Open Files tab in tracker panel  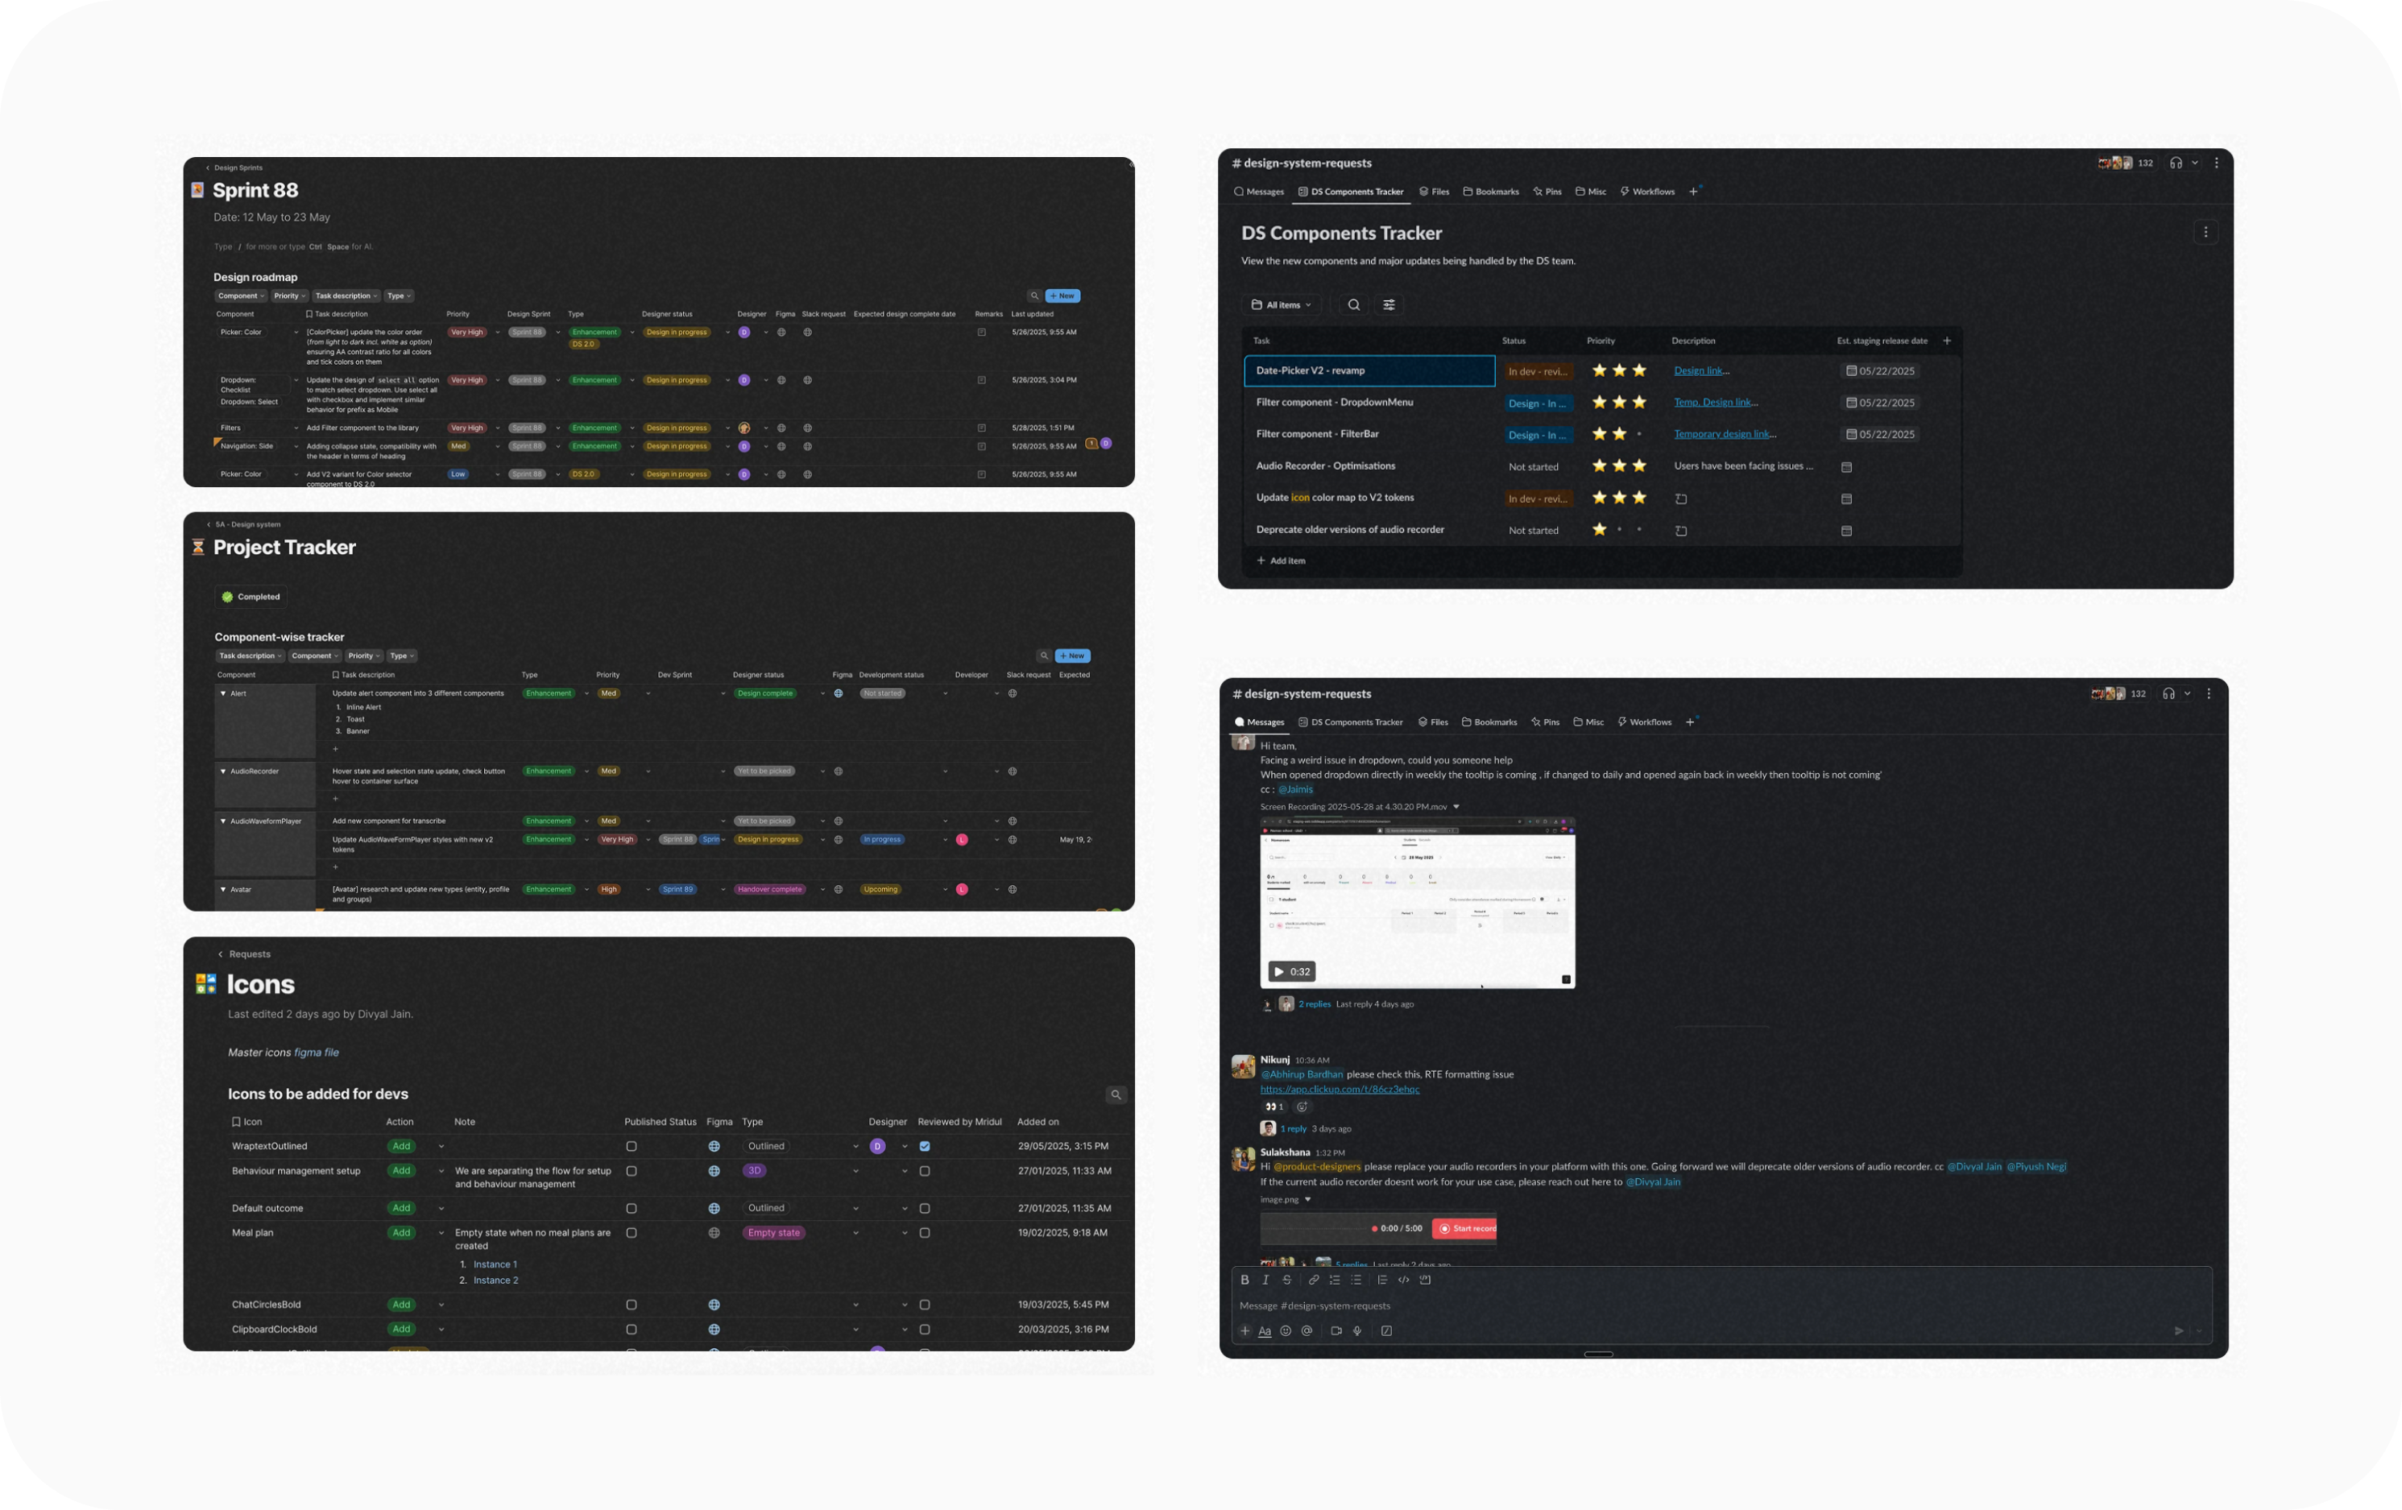(x=1435, y=192)
